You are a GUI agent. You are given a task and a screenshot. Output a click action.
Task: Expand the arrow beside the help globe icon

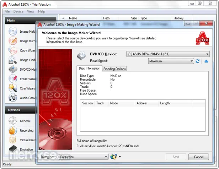tap(120, 157)
